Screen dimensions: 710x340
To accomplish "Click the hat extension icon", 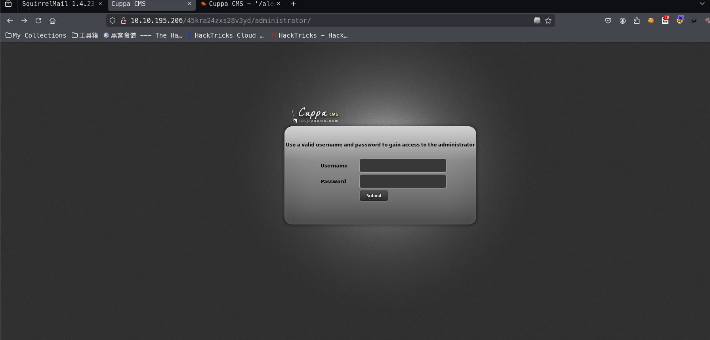I will pyautogui.click(x=694, y=21).
